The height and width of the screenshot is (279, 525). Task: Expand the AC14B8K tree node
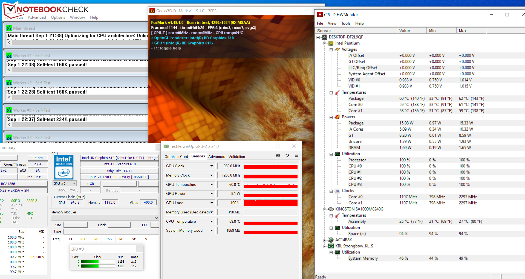(325, 240)
